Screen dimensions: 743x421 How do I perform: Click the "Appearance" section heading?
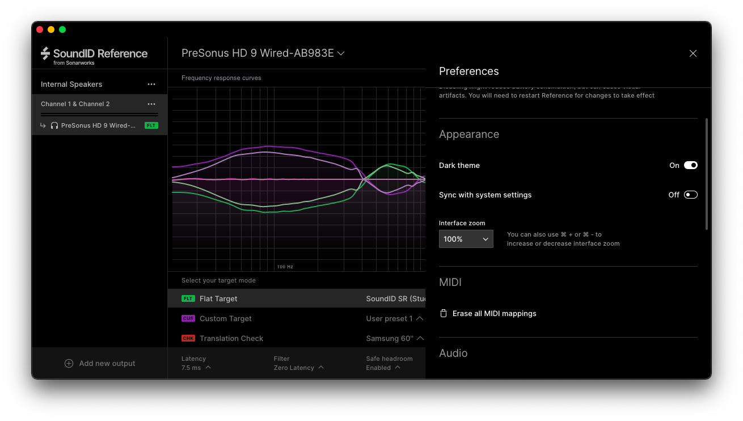coord(469,134)
